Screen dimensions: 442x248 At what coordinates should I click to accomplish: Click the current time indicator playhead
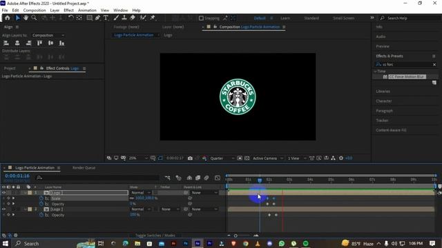tap(260, 180)
